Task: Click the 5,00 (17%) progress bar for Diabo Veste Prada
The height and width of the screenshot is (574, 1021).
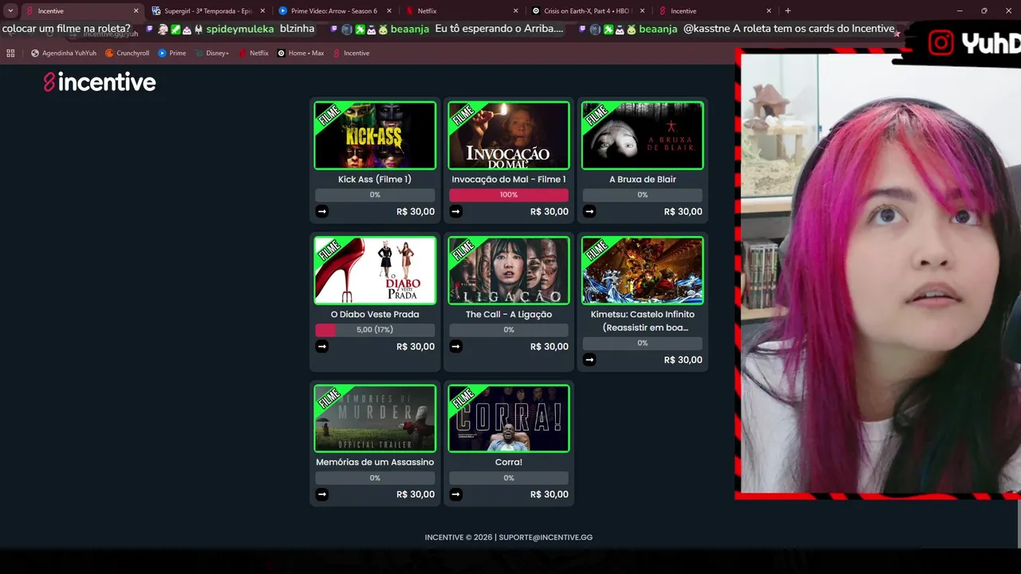Action: tap(375, 329)
